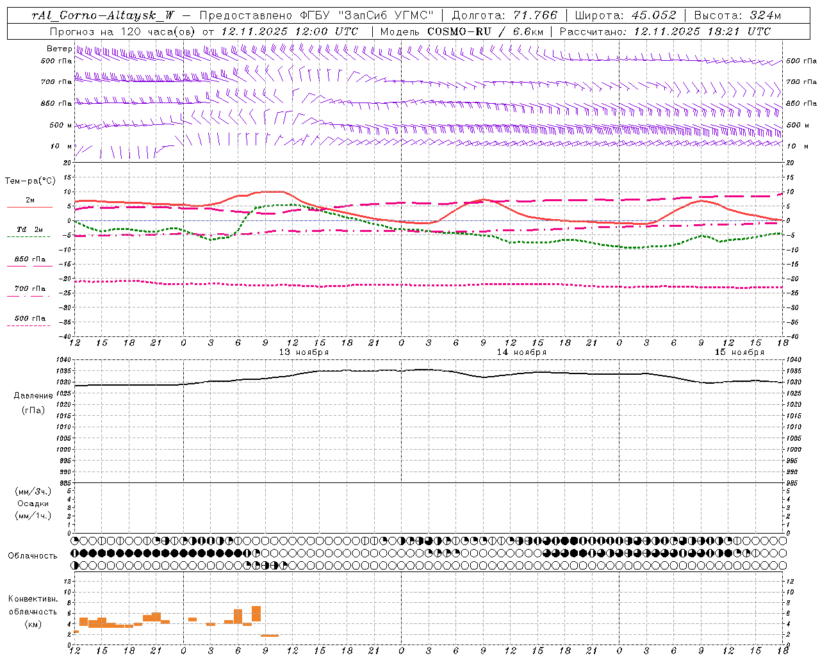
Task: Click the 13 ноября date label
Action: pos(304,352)
